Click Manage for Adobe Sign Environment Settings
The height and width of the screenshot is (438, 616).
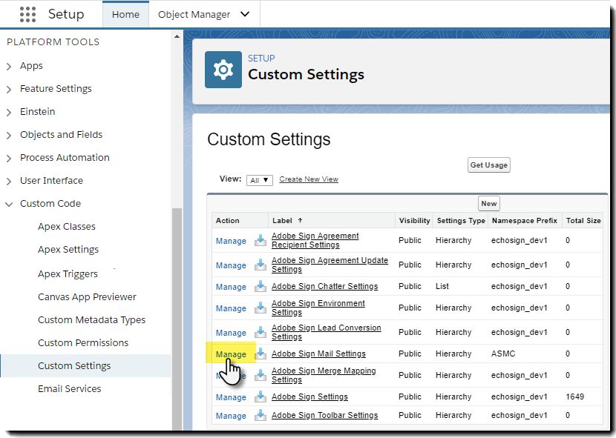231,308
